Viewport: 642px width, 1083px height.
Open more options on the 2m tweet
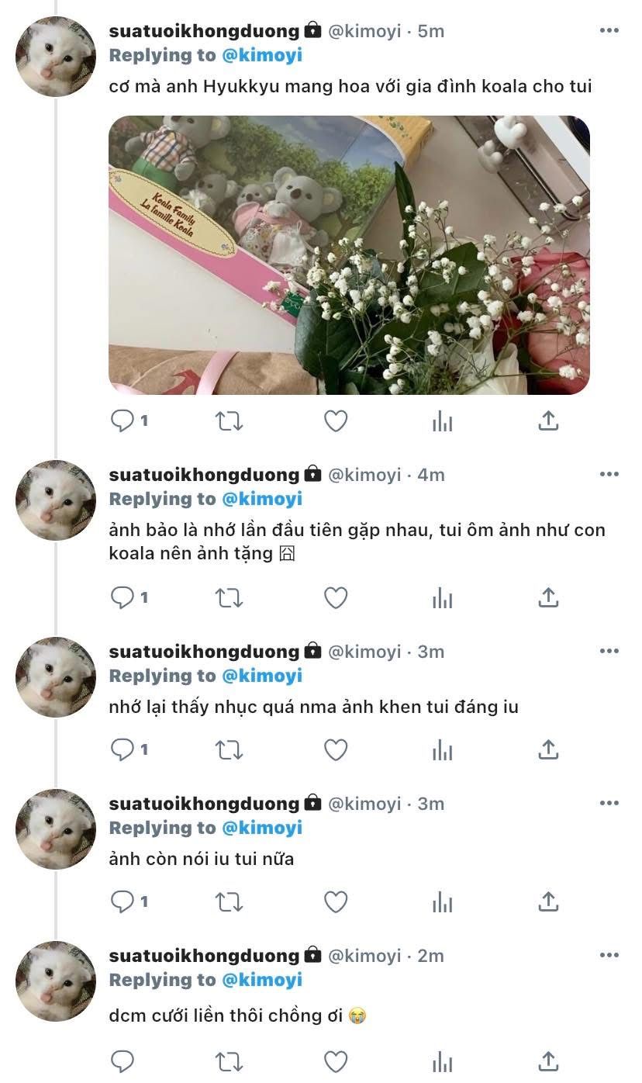(x=609, y=956)
